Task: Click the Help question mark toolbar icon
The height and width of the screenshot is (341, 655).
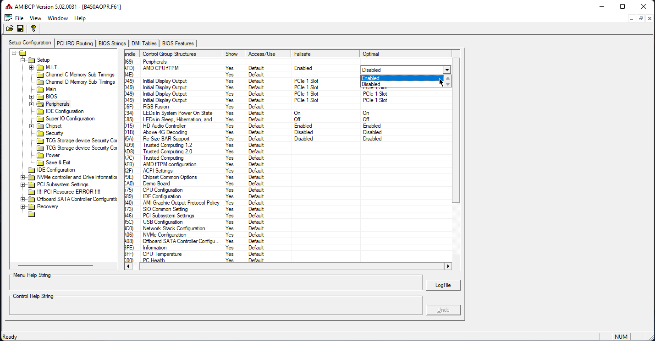Action: click(33, 28)
